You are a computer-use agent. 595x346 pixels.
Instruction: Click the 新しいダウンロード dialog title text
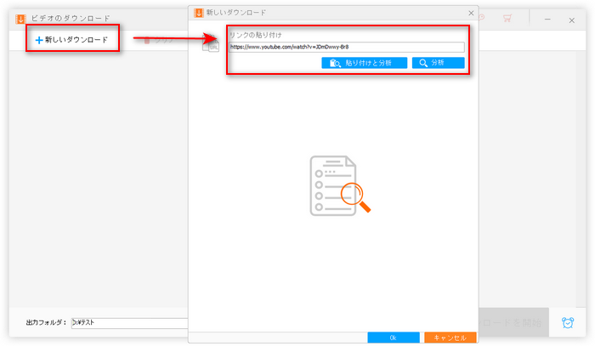(234, 13)
